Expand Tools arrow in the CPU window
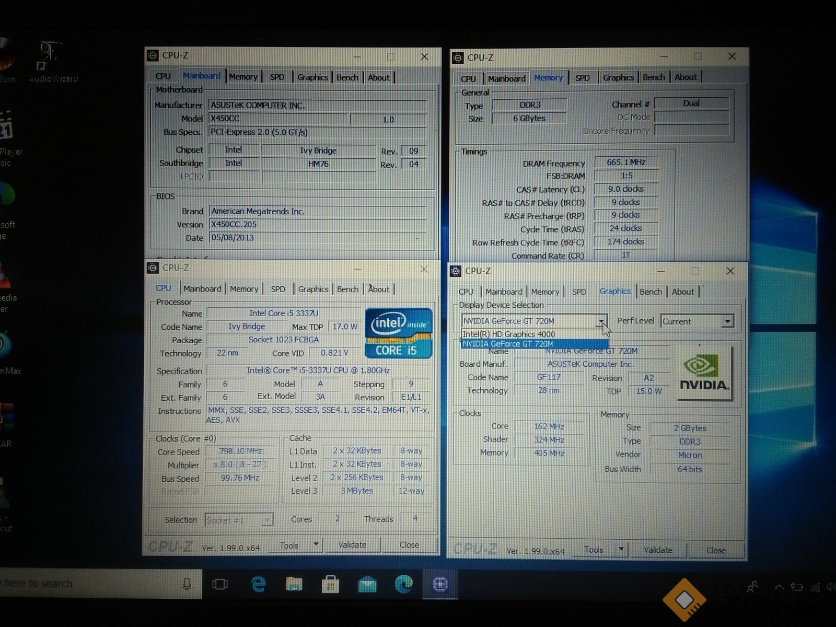 tap(316, 545)
